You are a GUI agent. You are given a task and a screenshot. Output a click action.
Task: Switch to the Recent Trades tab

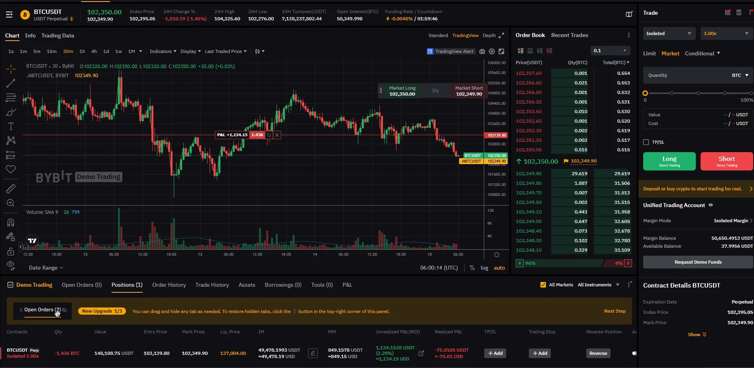pyautogui.click(x=569, y=35)
